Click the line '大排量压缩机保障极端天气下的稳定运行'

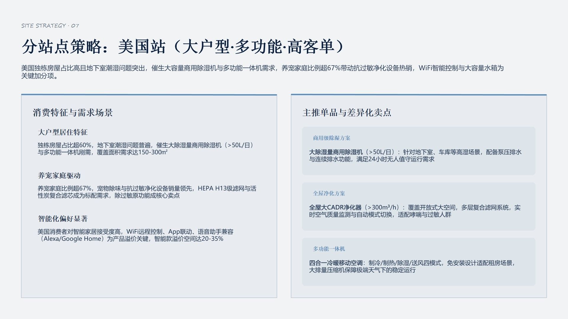[x=362, y=270]
